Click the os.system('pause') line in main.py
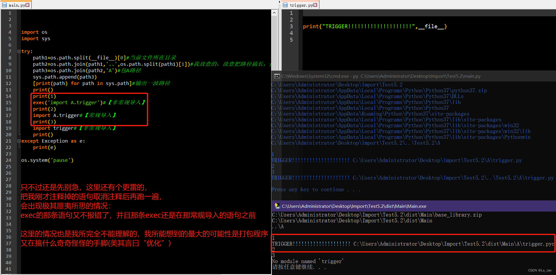Image resolution: width=556 pixels, height=275 pixels. point(47,160)
